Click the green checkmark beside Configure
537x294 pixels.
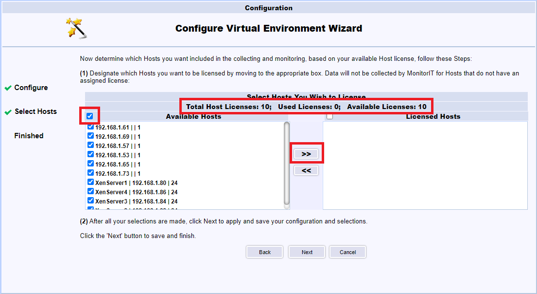tap(8, 88)
